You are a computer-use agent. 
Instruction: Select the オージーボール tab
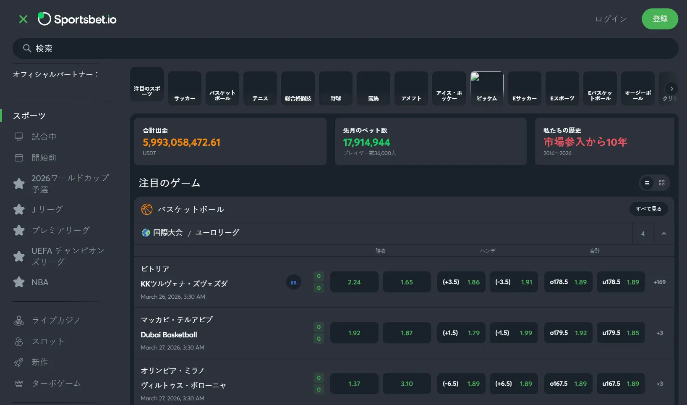pyautogui.click(x=638, y=88)
